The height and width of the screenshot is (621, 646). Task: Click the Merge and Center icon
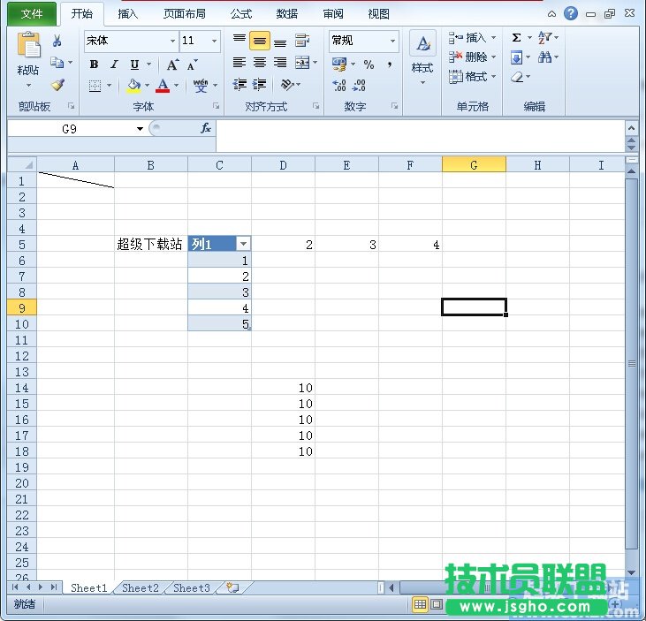302,63
